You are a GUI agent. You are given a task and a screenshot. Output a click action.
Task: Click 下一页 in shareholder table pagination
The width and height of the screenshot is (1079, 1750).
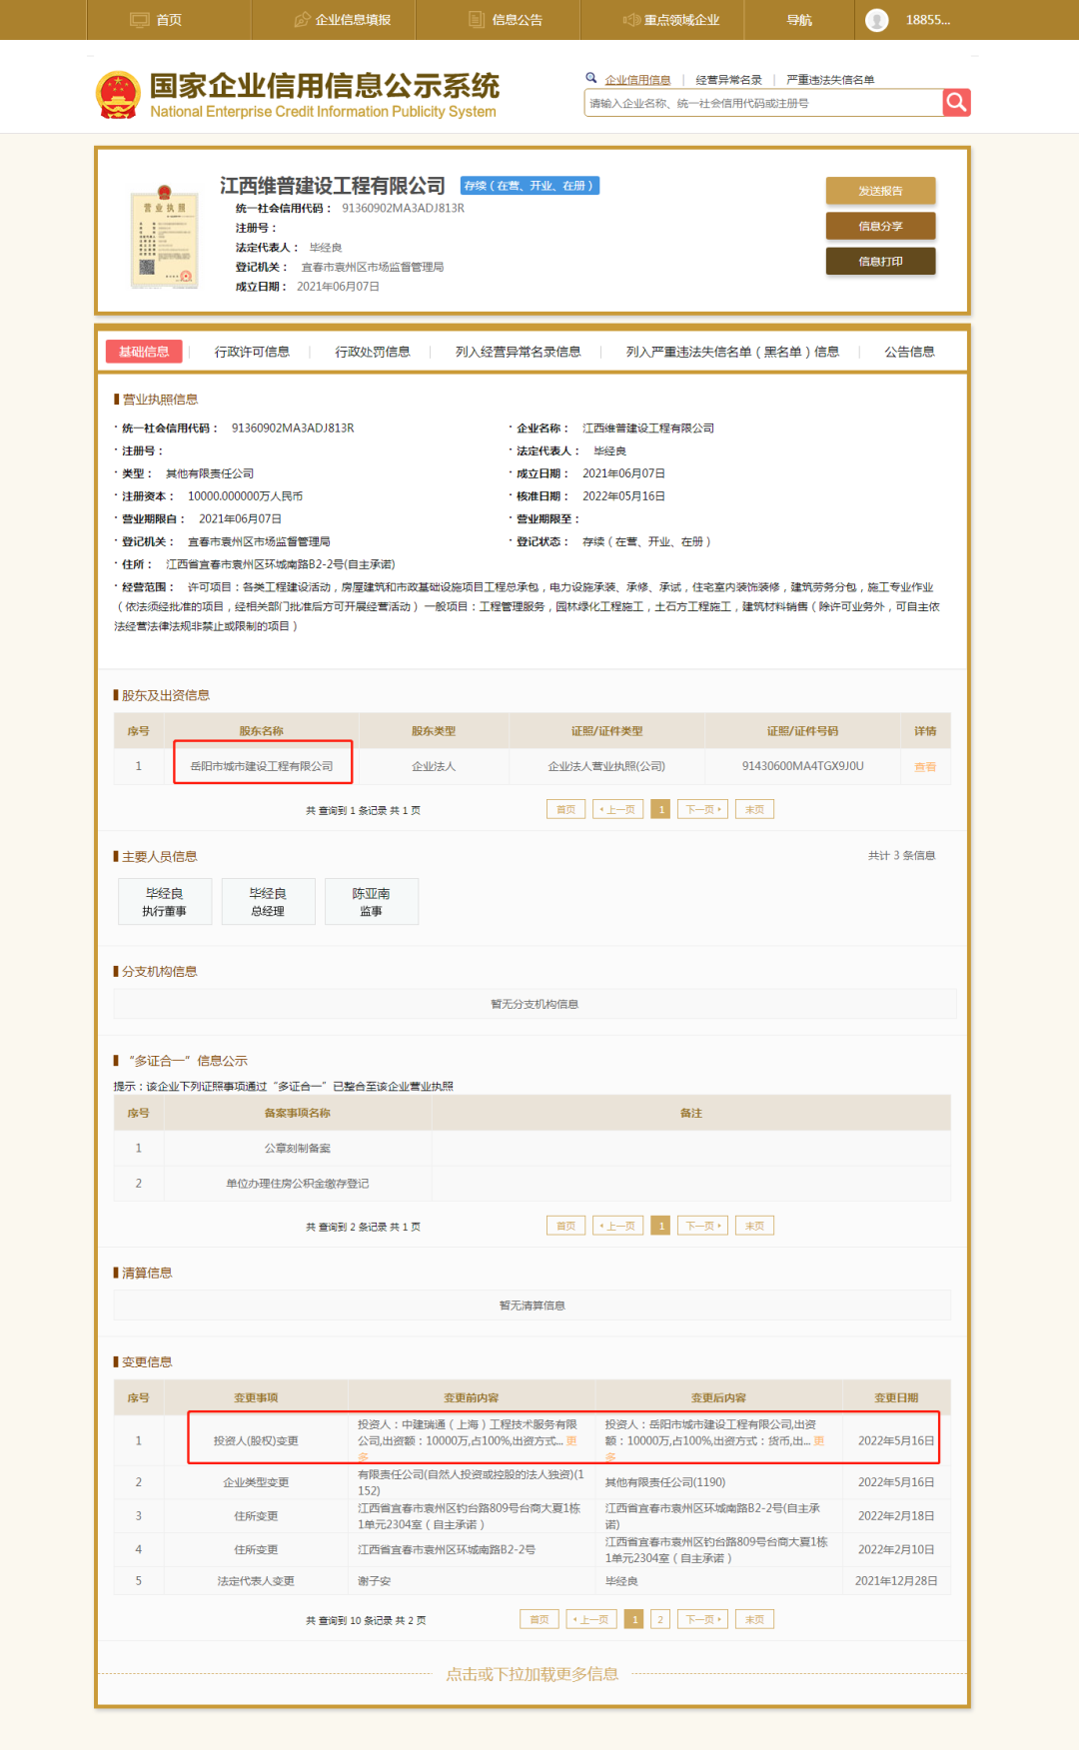pos(702,809)
